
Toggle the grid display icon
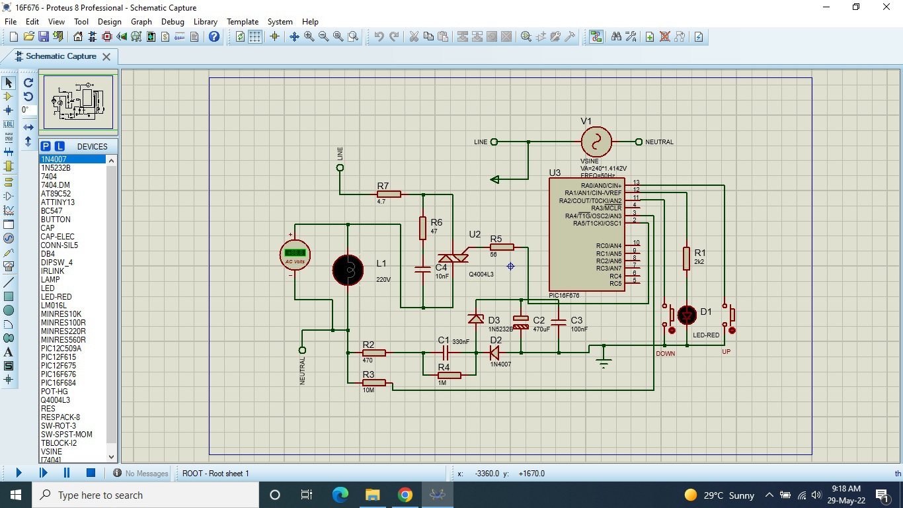coord(255,37)
